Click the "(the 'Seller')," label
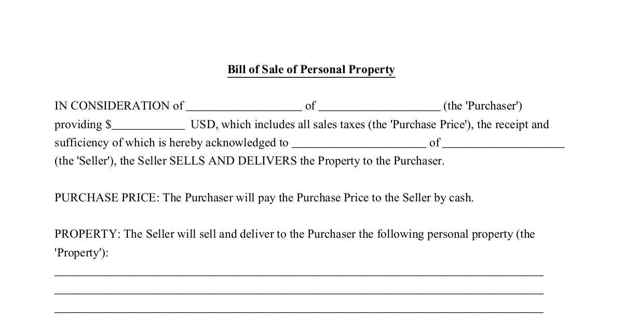 pos(86,161)
